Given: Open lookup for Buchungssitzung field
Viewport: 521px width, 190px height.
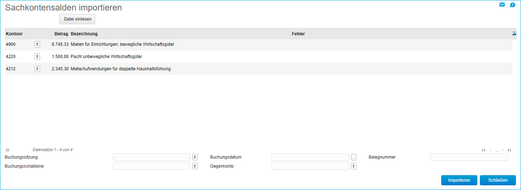Looking at the screenshot, I should click(195, 157).
